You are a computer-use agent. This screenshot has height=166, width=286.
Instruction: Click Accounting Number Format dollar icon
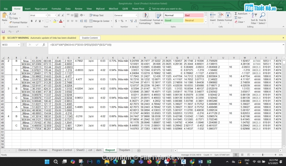[116, 21]
